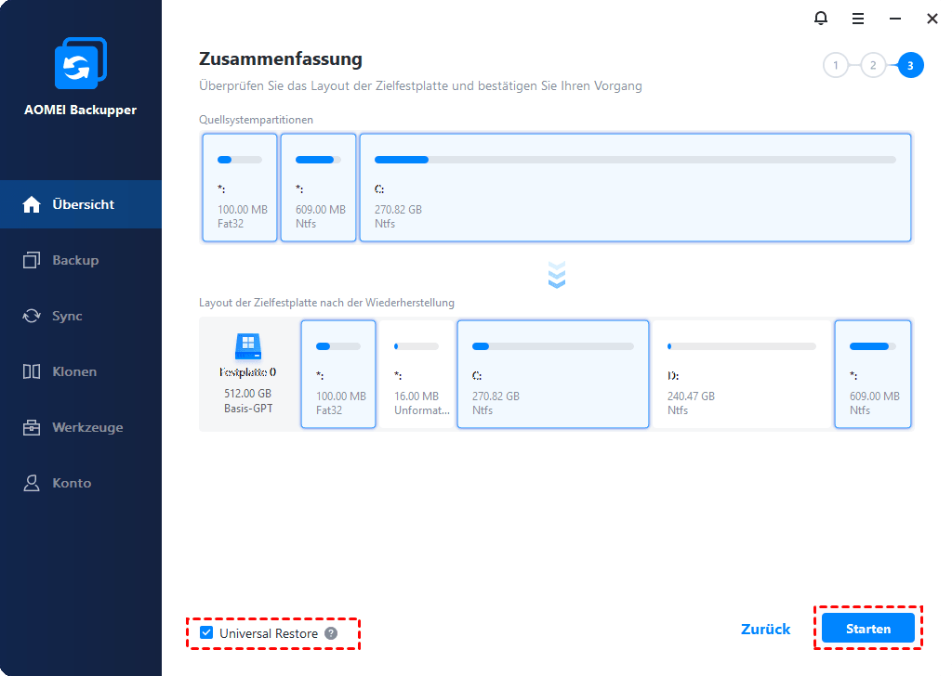Click the Festplatte 0 label
Image resolution: width=952 pixels, height=676 pixels.
(247, 372)
